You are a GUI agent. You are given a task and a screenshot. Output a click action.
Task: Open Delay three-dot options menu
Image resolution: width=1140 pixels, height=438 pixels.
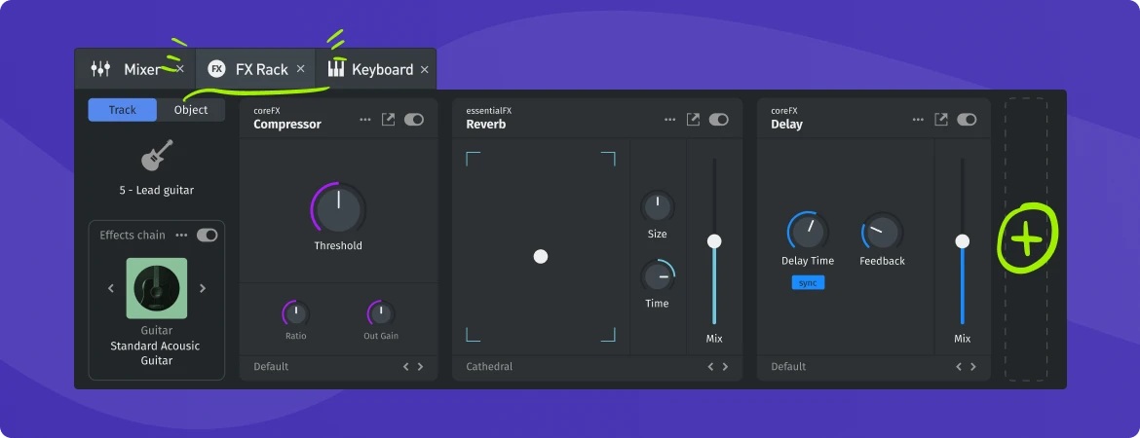point(919,119)
